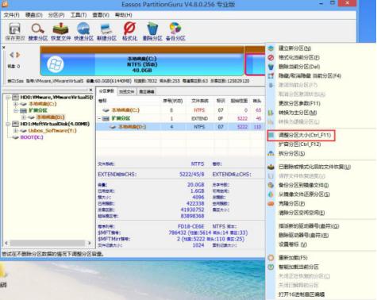Collapse the 扩展分区 node in left tree

(x=16, y=110)
